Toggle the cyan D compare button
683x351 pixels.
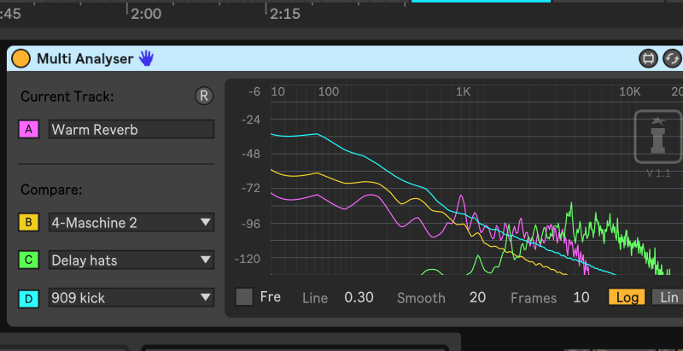(x=29, y=298)
